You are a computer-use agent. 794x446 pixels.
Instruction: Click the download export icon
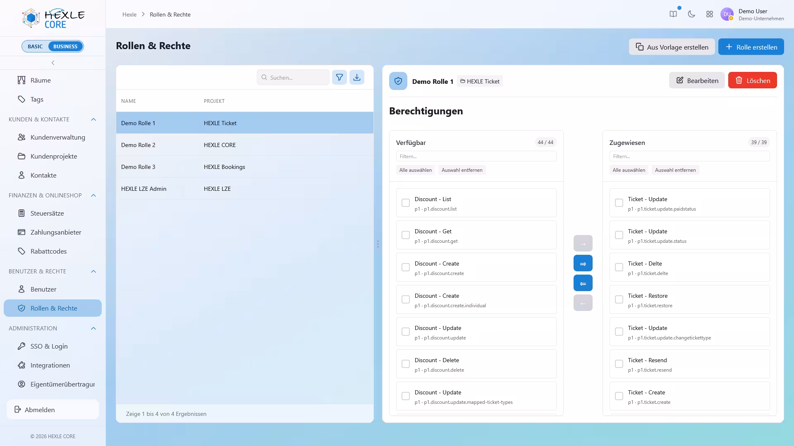(x=356, y=77)
